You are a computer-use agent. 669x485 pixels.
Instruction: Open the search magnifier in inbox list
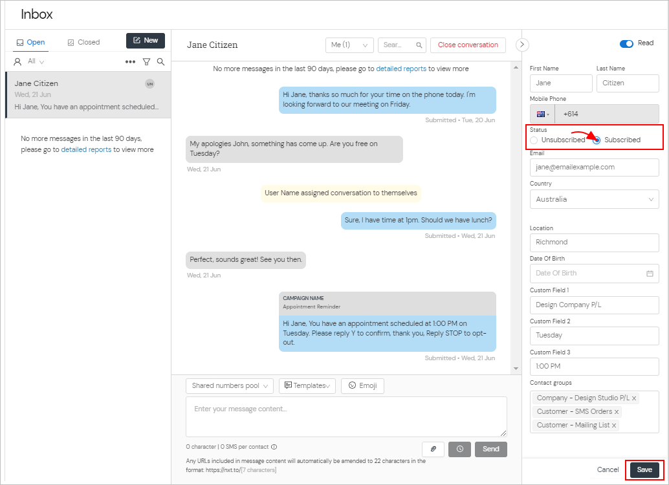click(161, 62)
